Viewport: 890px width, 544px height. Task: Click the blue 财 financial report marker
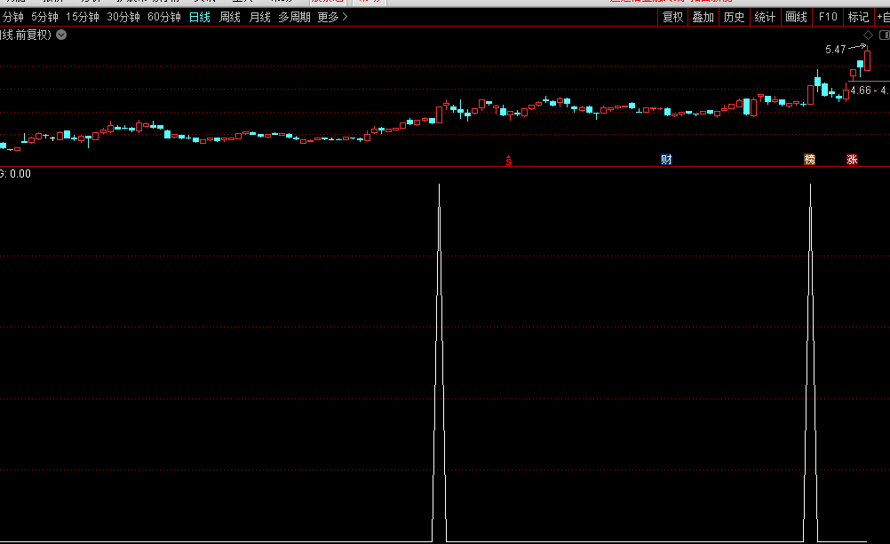(x=666, y=160)
